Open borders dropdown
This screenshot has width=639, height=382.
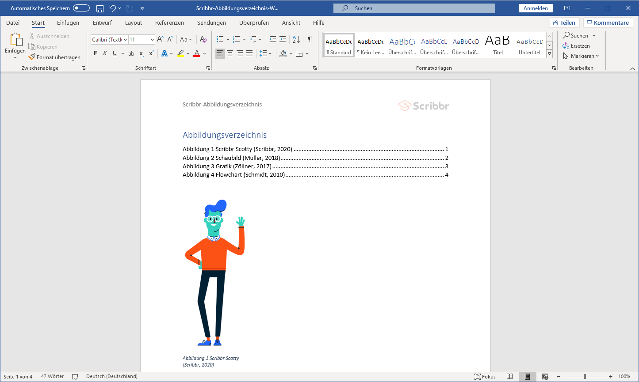[x=307, y=53]
